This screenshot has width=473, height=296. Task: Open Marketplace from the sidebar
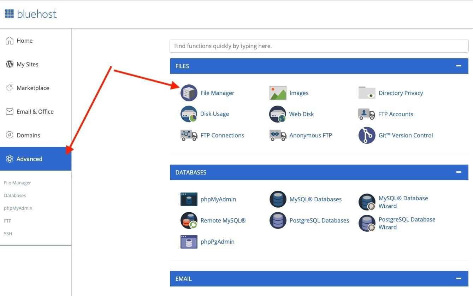pos(32,88)
